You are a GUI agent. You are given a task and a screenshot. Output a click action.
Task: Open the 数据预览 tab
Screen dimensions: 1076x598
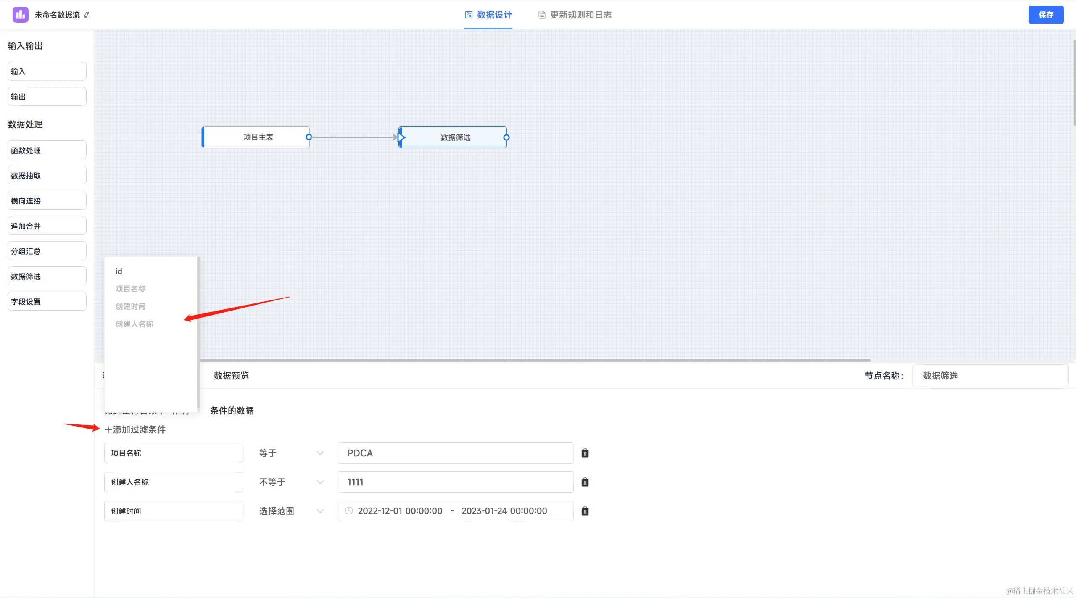point(231,376)
